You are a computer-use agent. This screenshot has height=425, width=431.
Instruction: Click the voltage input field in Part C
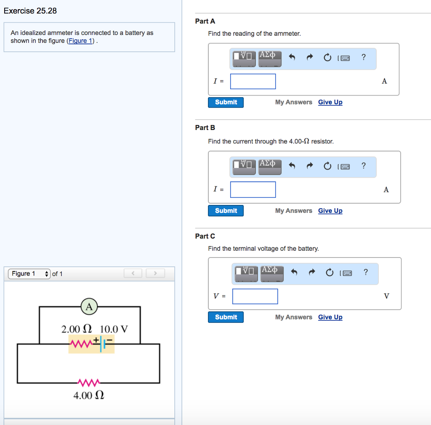click(x=255, y=296)
